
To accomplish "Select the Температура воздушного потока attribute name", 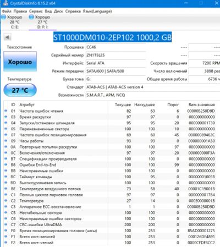I will pos(50,189).
